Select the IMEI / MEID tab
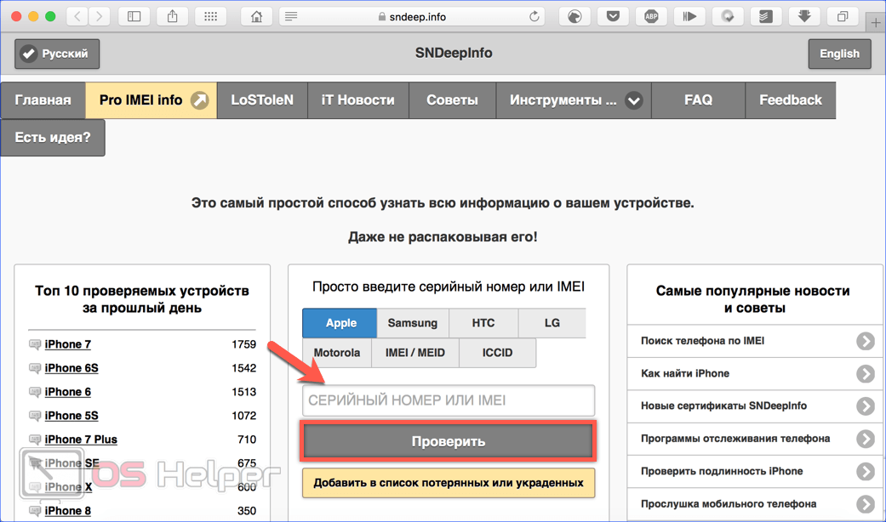Viewport: 886px width, 522px height. click(415, 353)
